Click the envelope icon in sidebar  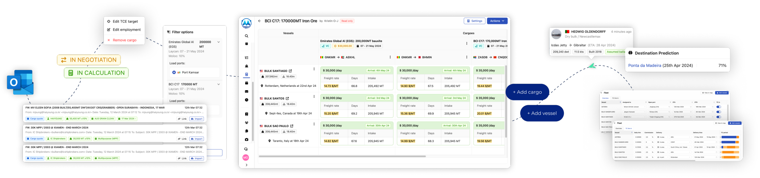pos(247,91)
